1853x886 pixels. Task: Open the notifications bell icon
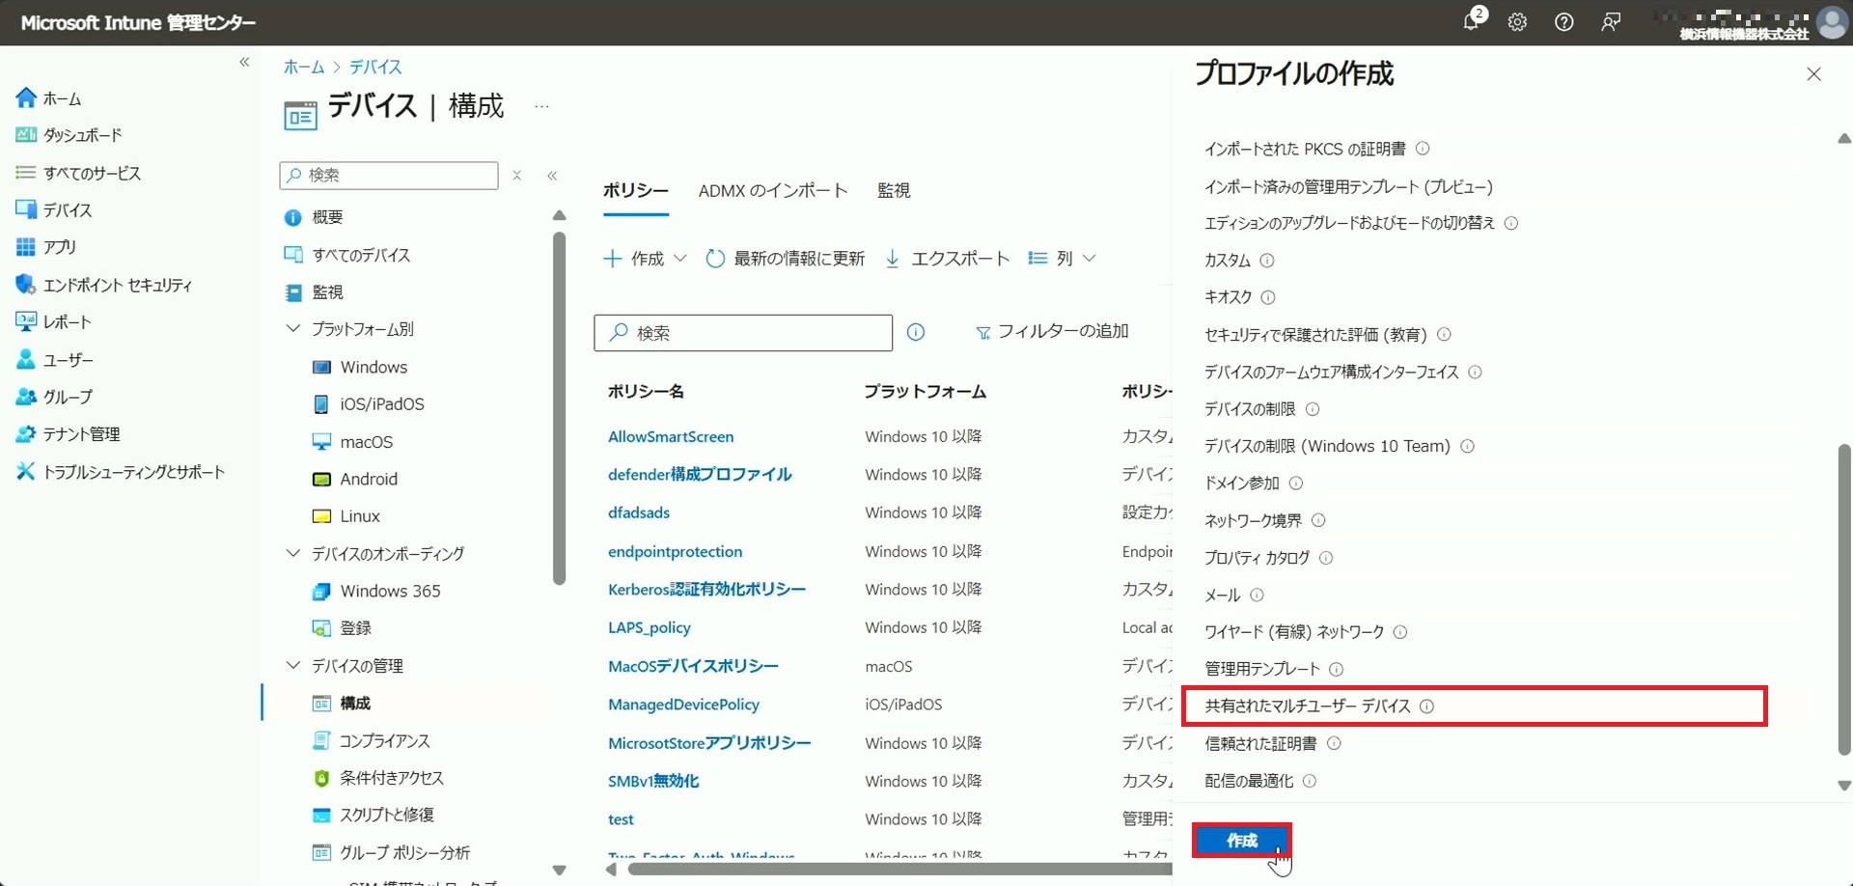tap(1471, 21)
